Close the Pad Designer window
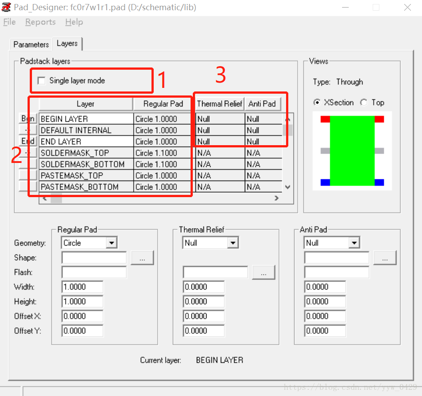 [x=407, y=7]
